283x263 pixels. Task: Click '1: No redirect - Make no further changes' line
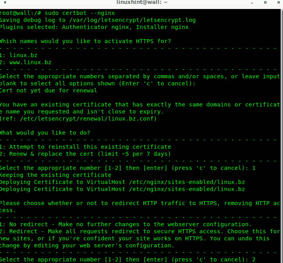coord(126,225)
